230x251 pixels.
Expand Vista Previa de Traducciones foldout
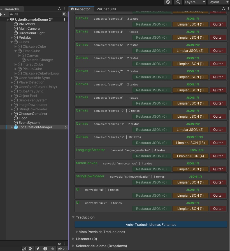pyautogui.click(x=77, y=232)
